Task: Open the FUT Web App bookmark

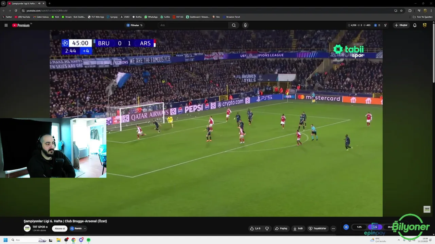Action: click(96, 17)
